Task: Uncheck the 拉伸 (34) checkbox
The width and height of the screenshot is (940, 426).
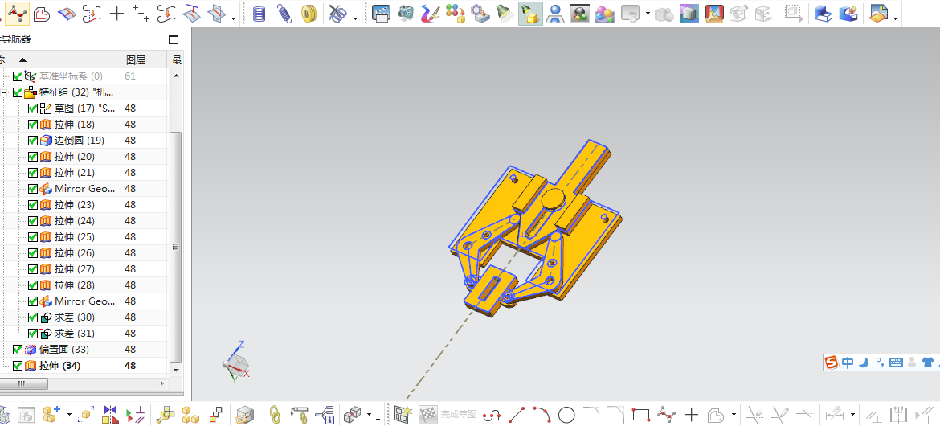Action: 18,366
